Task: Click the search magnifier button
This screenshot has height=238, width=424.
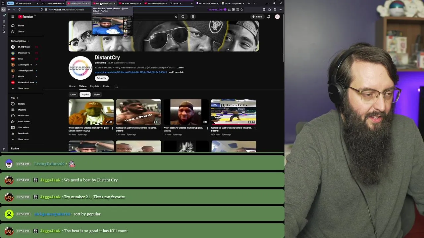Action: (x=183, y=17)
